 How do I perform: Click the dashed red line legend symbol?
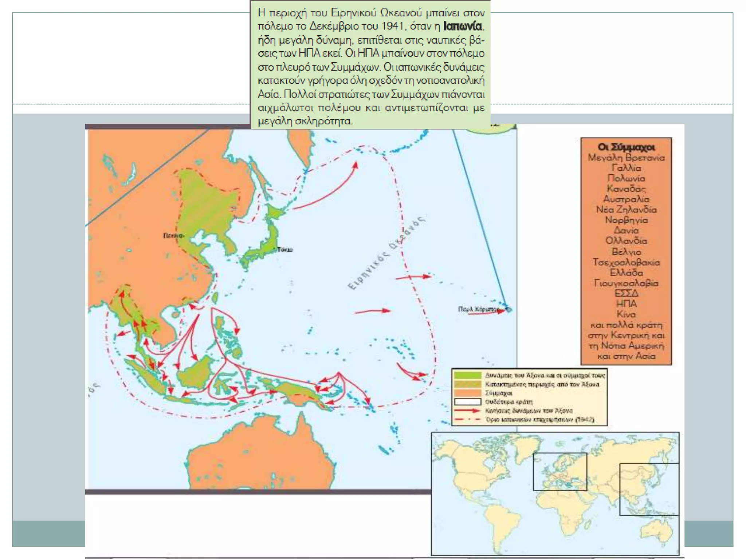click(x=468, y=420)
